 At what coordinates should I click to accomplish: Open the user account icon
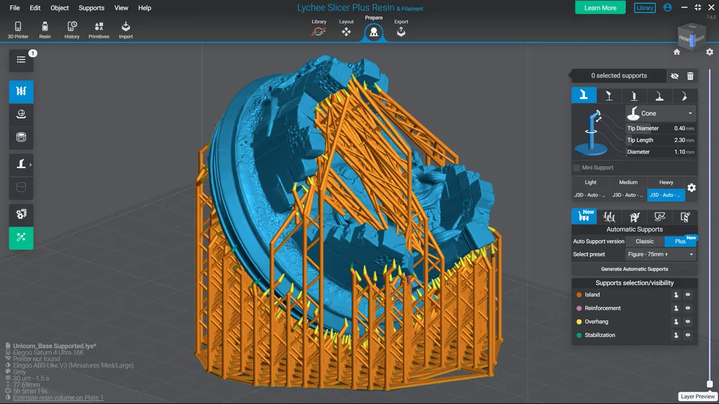coord(668,8)
